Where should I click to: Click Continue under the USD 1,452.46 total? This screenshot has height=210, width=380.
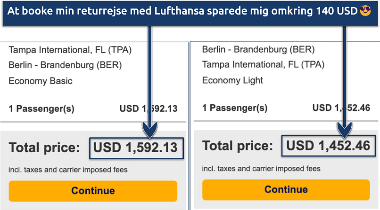[286, 189]
